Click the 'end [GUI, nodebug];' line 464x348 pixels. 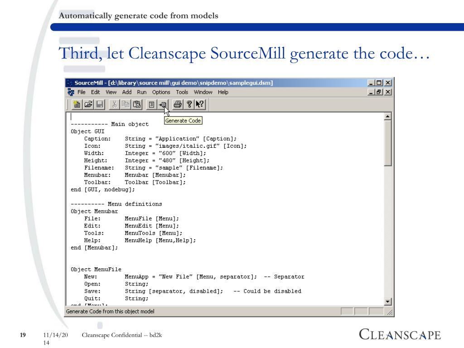(x=103, y=189)
